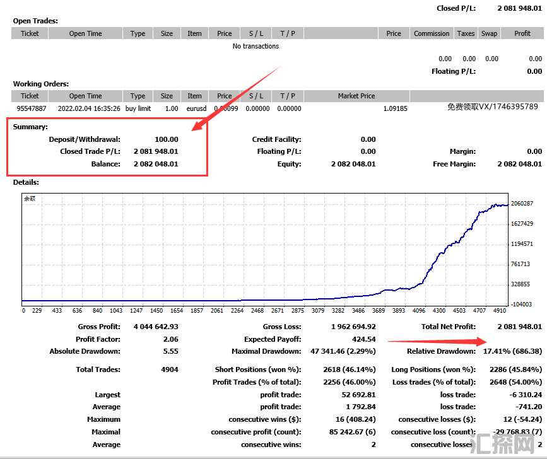The height and width of the screenshot is (459, 547).
Task: Select the Ticket header in Open Trades table
Action: [x=30, y=33]
